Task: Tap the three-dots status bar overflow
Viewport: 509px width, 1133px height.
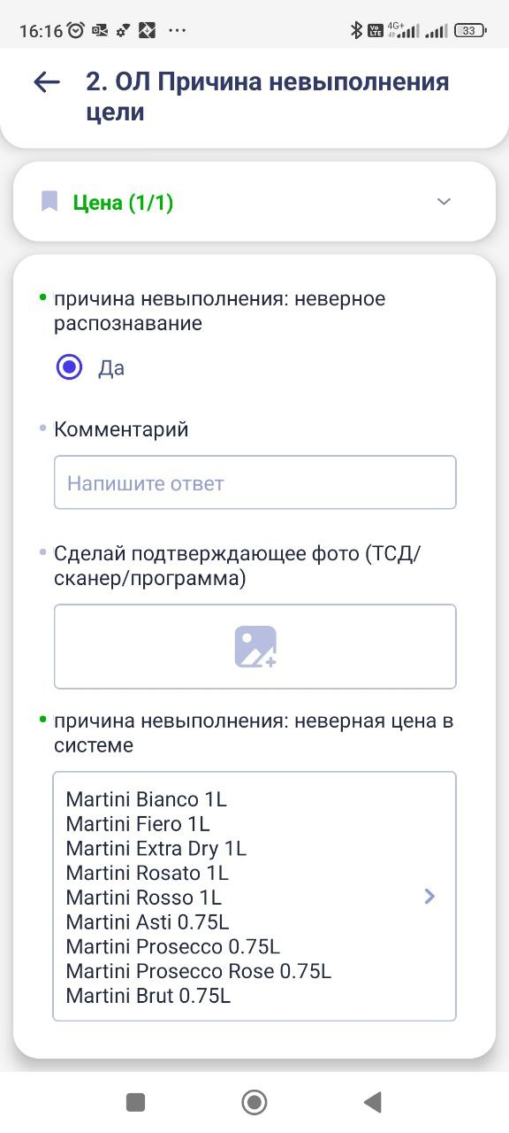Action: 177,30
